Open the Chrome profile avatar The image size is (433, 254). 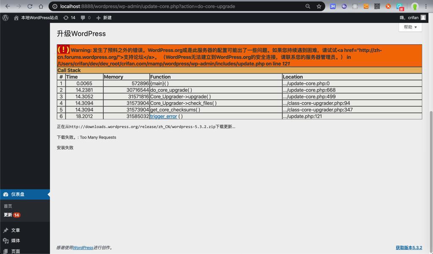click(x=414, y=6)
